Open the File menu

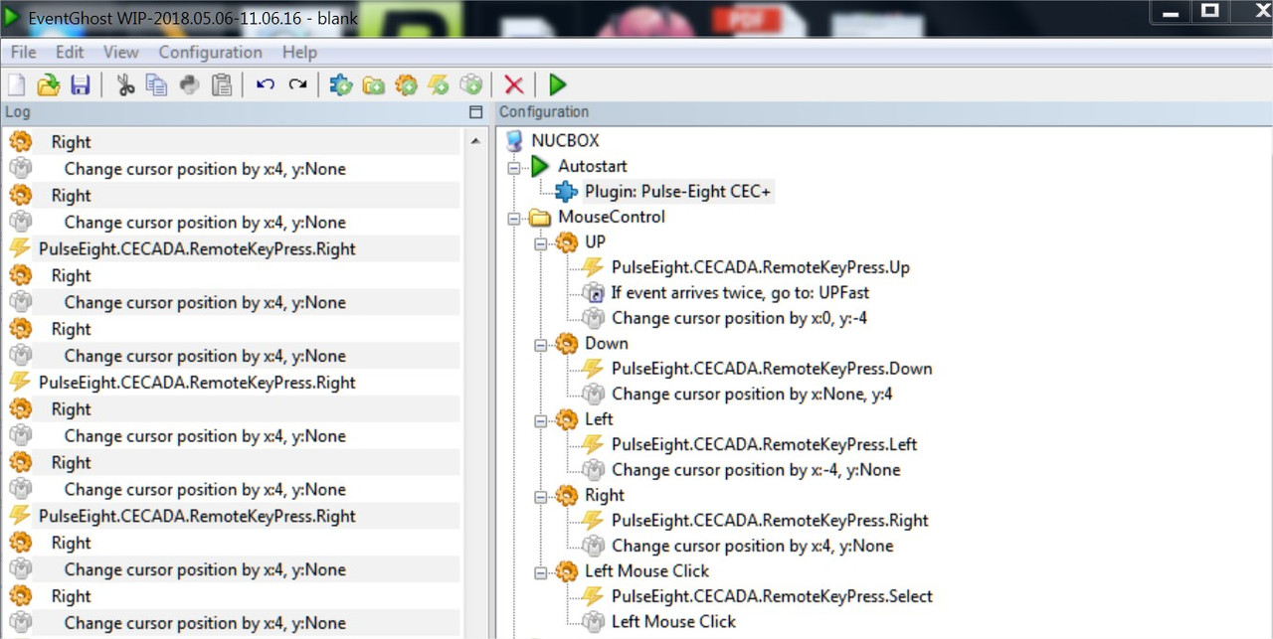[x=23, y=52]
